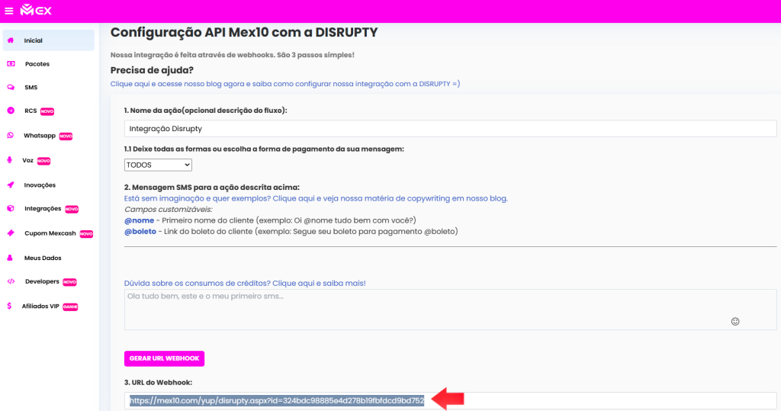Click the home icon beside Inicial
Image resolution: width=781 pixels, height=411 pixels.
coord(11,40)
